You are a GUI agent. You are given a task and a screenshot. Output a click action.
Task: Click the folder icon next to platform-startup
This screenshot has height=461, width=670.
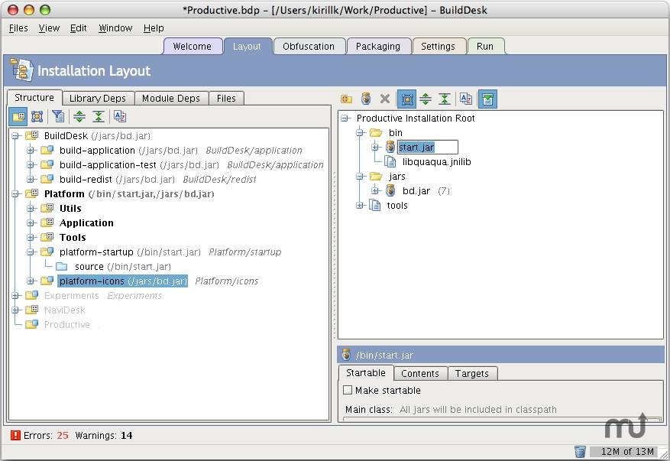click(47, 252)
